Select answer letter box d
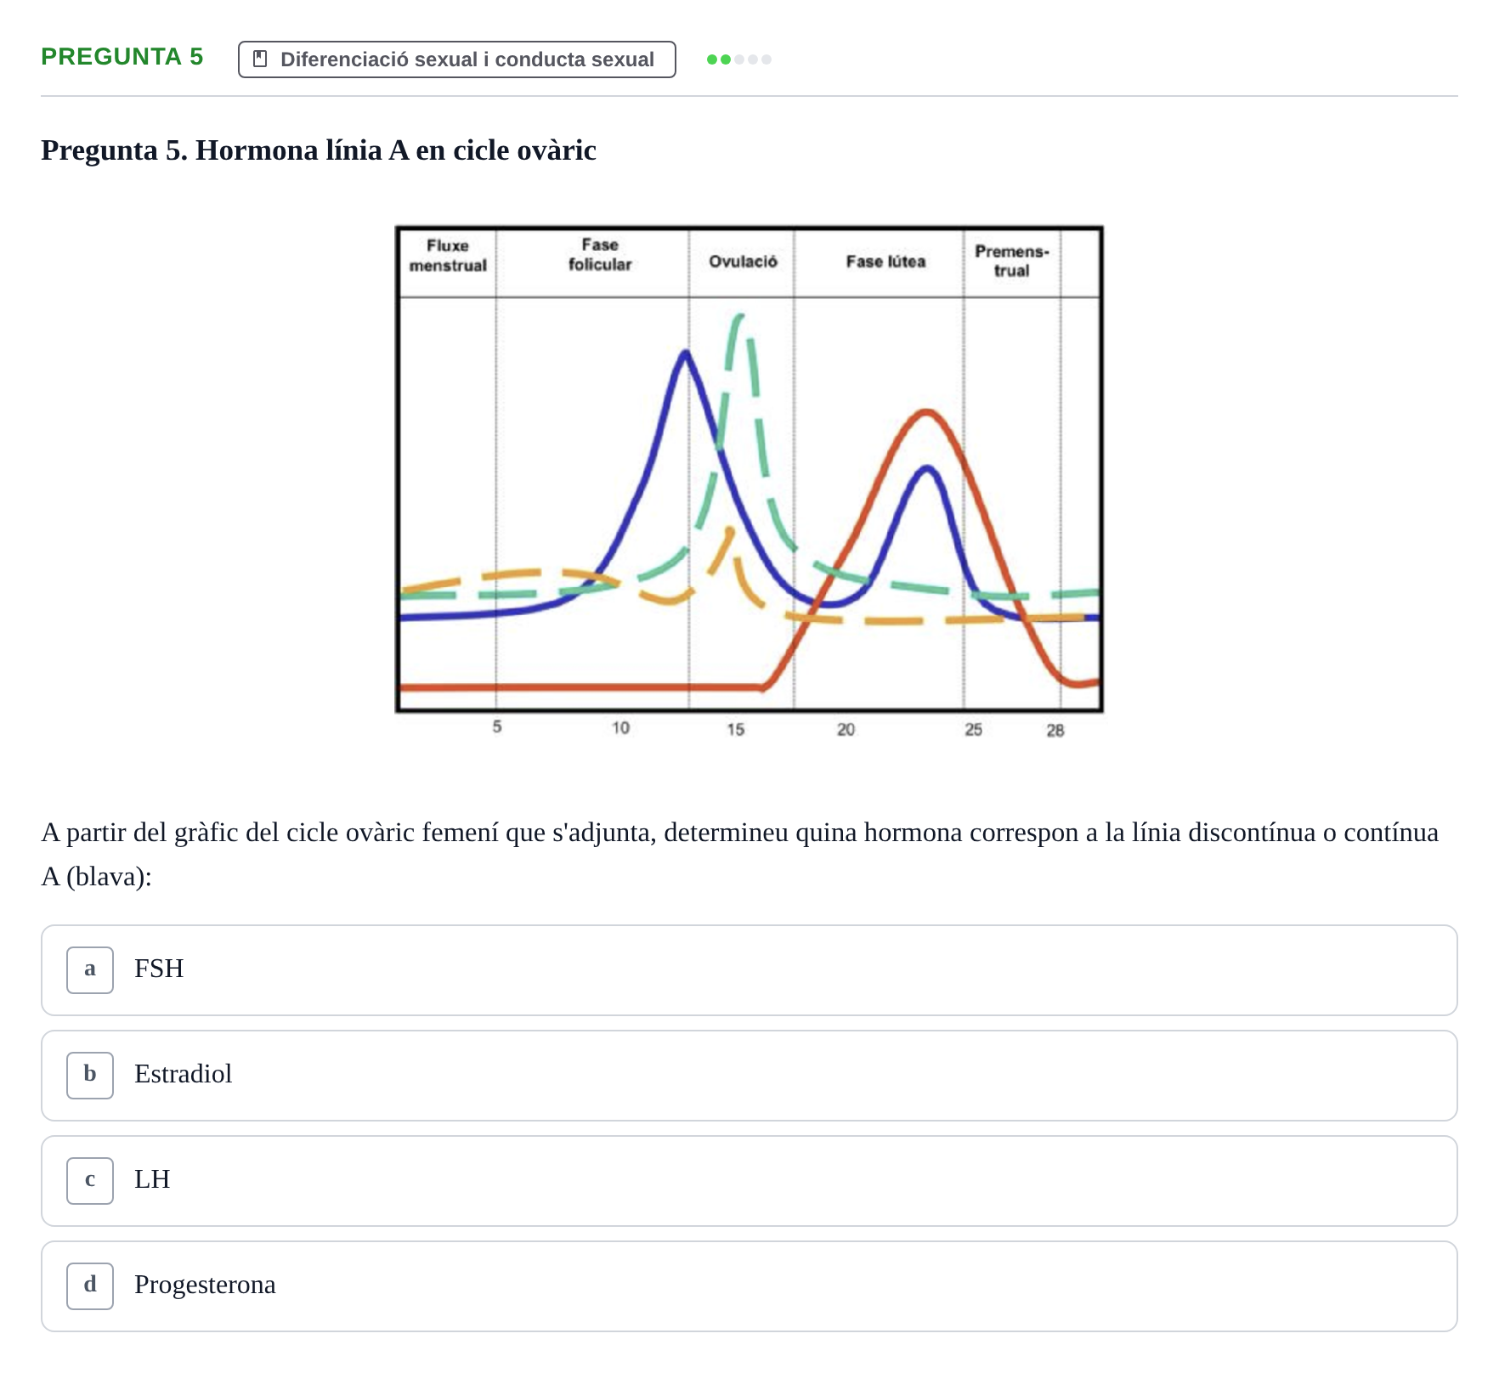1499x1373 pixels. click(x=90, y=1286)
